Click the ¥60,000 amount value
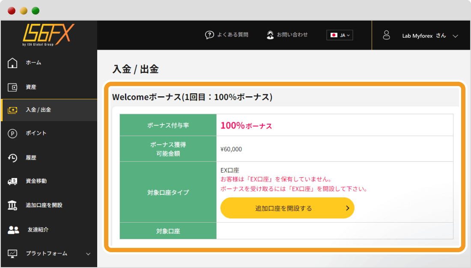The image size is (471, 268). 231,149
